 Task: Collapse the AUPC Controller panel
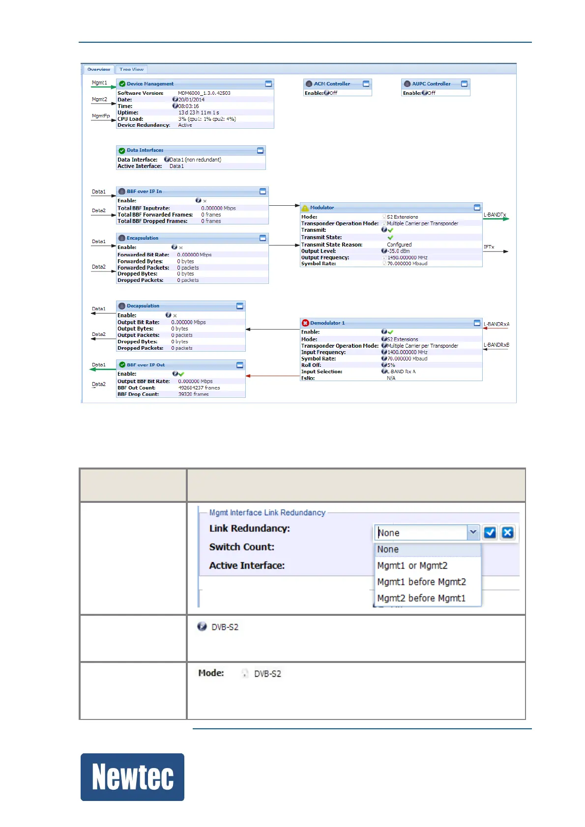click(x=464, y=84)
